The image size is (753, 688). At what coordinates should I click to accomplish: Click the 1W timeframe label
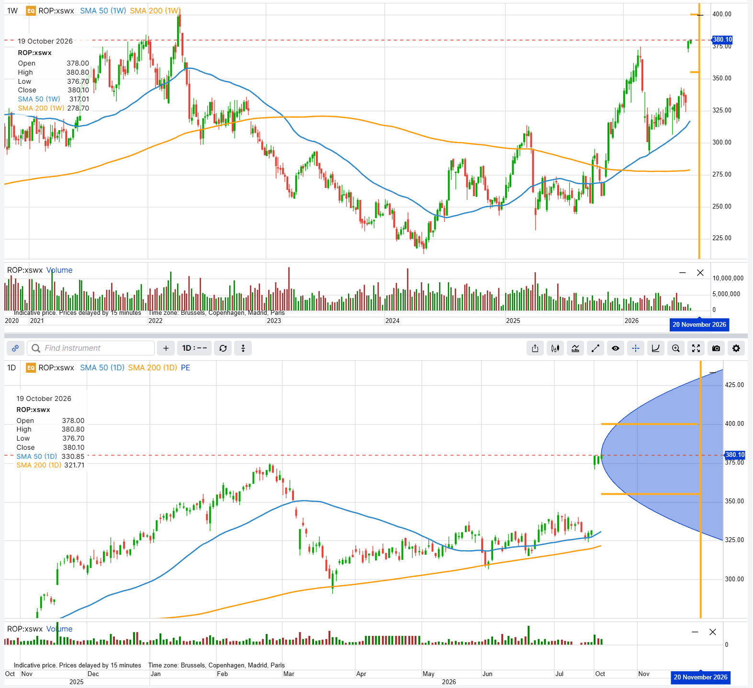click(12, 11)
